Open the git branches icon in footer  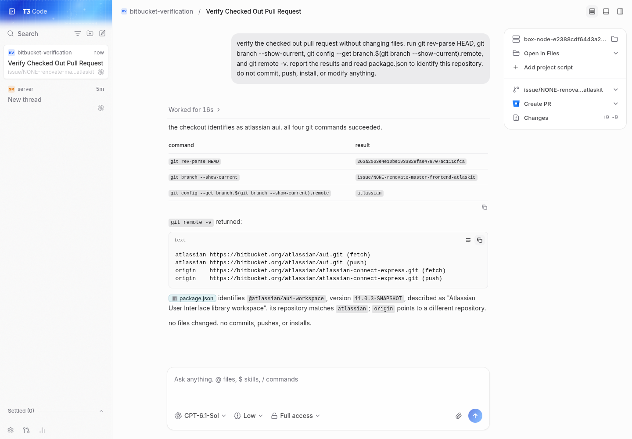26,430
